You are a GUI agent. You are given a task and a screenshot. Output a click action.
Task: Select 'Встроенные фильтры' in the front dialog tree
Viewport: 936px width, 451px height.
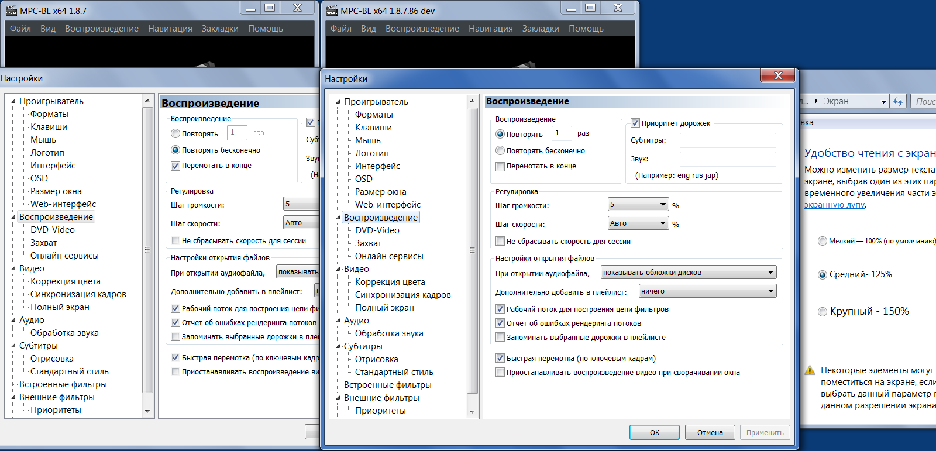[388, 385]
